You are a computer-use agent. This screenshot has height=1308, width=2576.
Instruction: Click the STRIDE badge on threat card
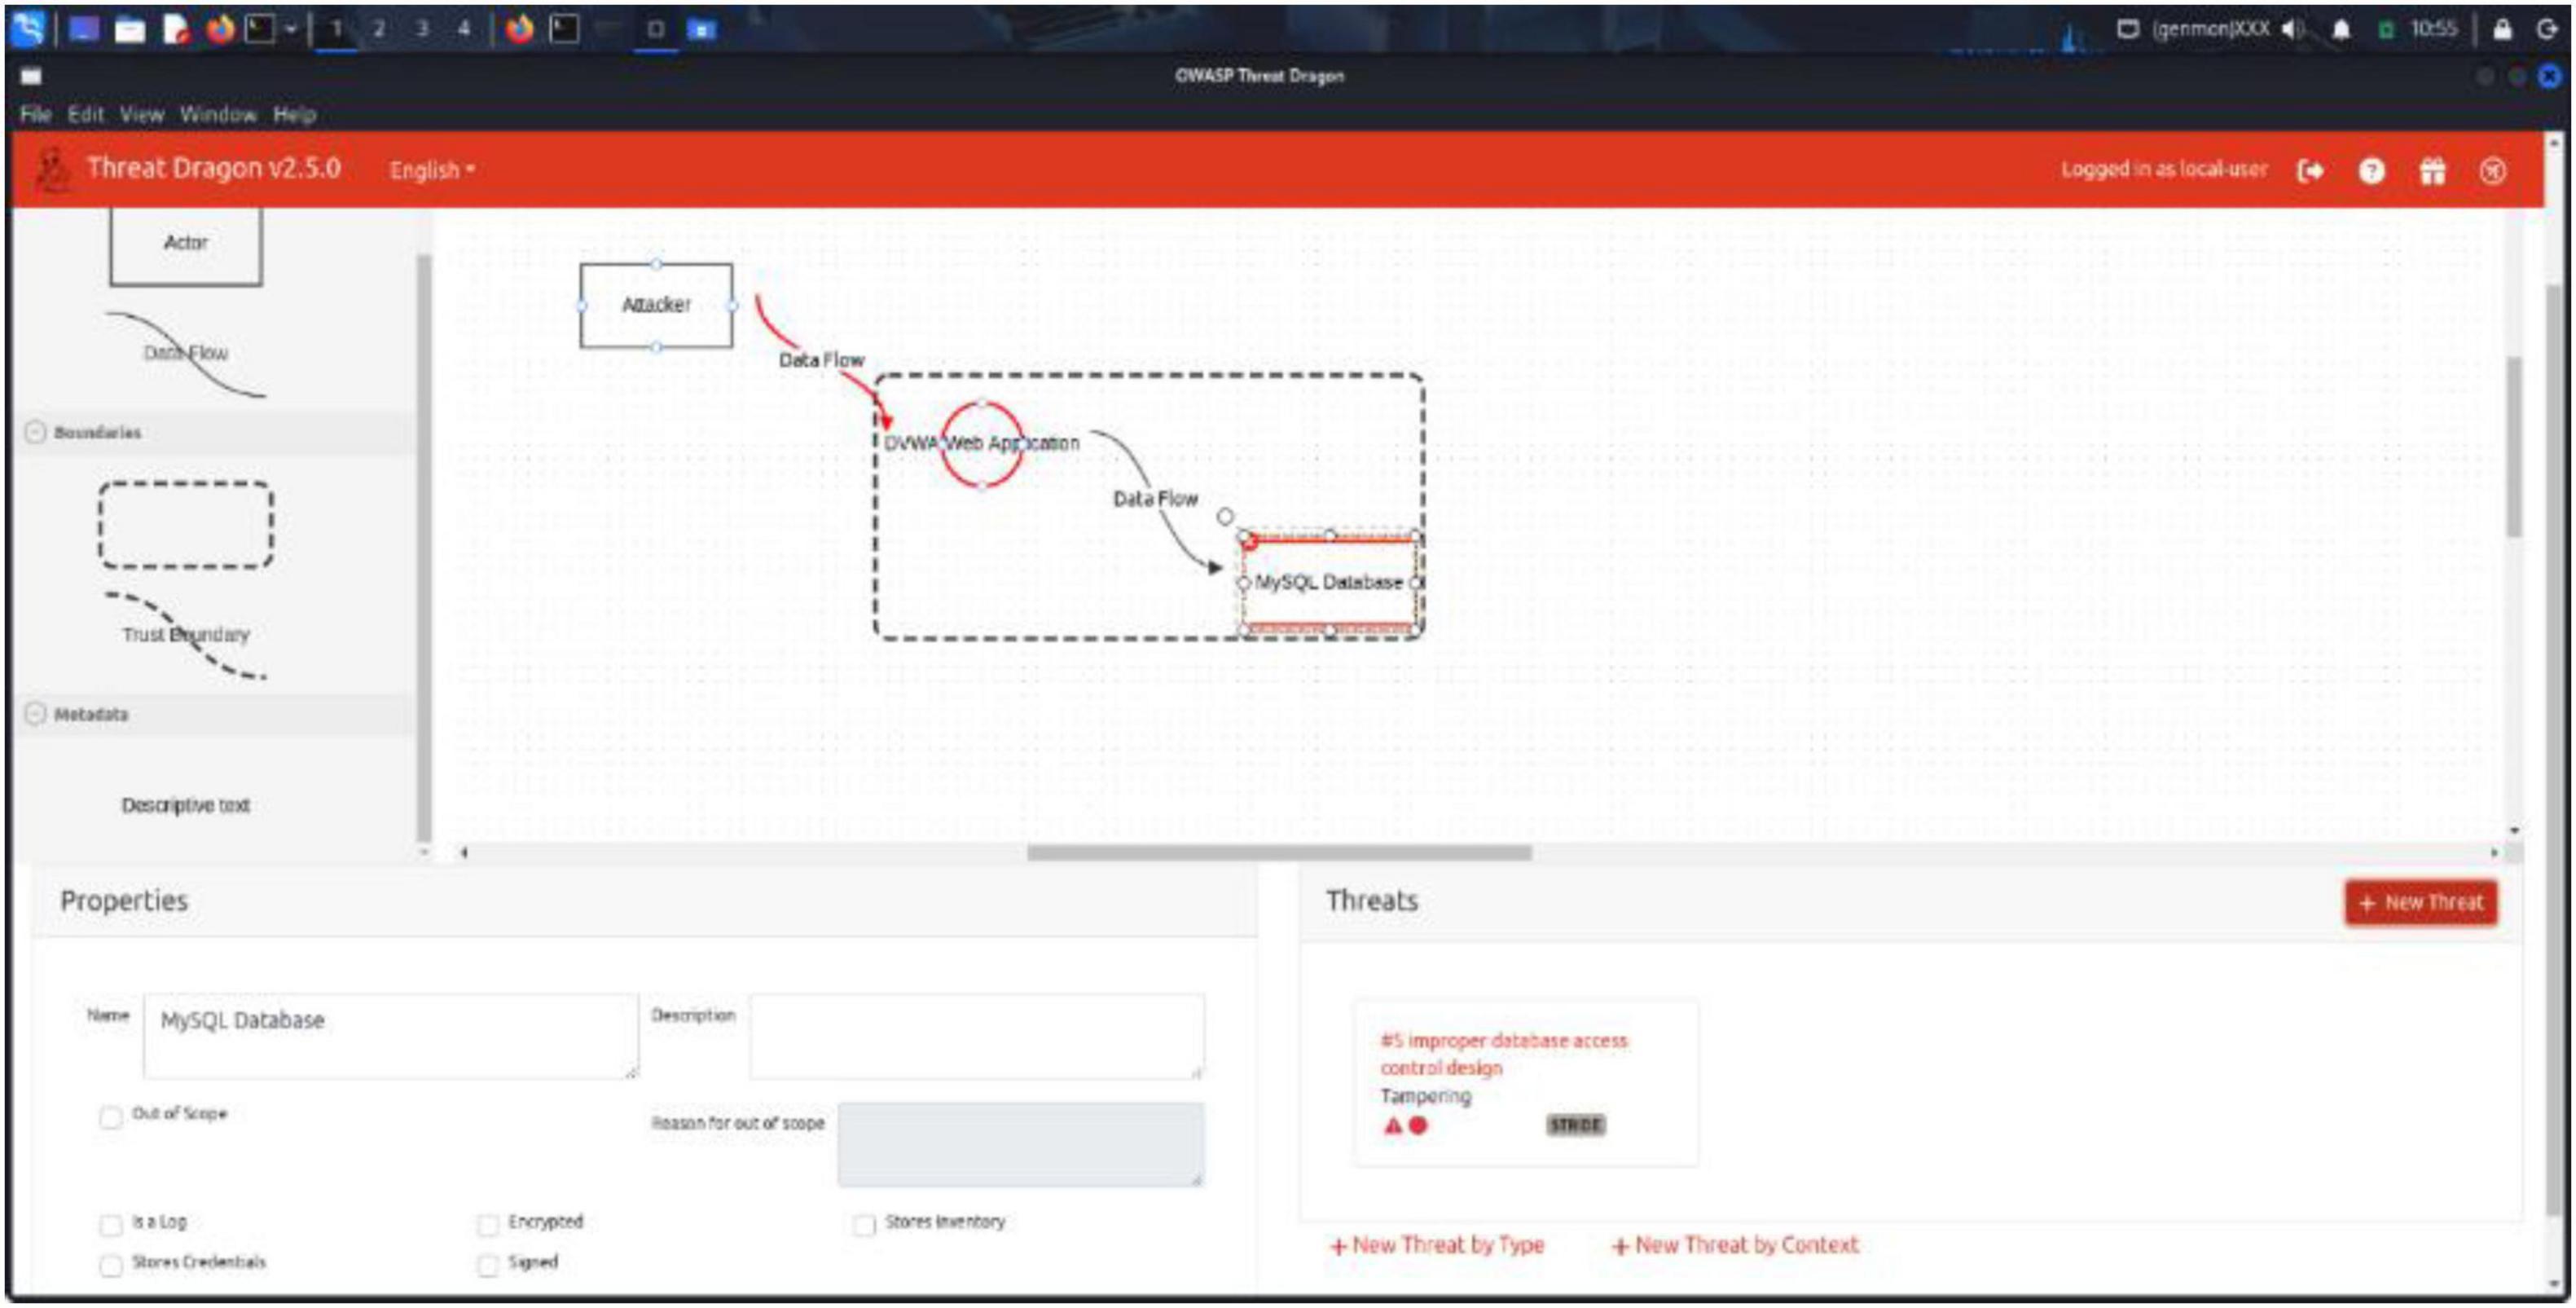[x=1576, y=1125]
